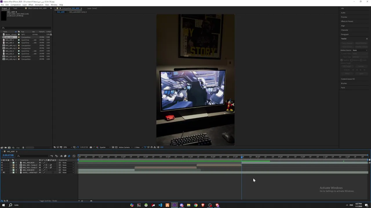Open the Active Camera 3D view dropdown
This screenshot has height=208, width=371.
(x=126, y=147)
